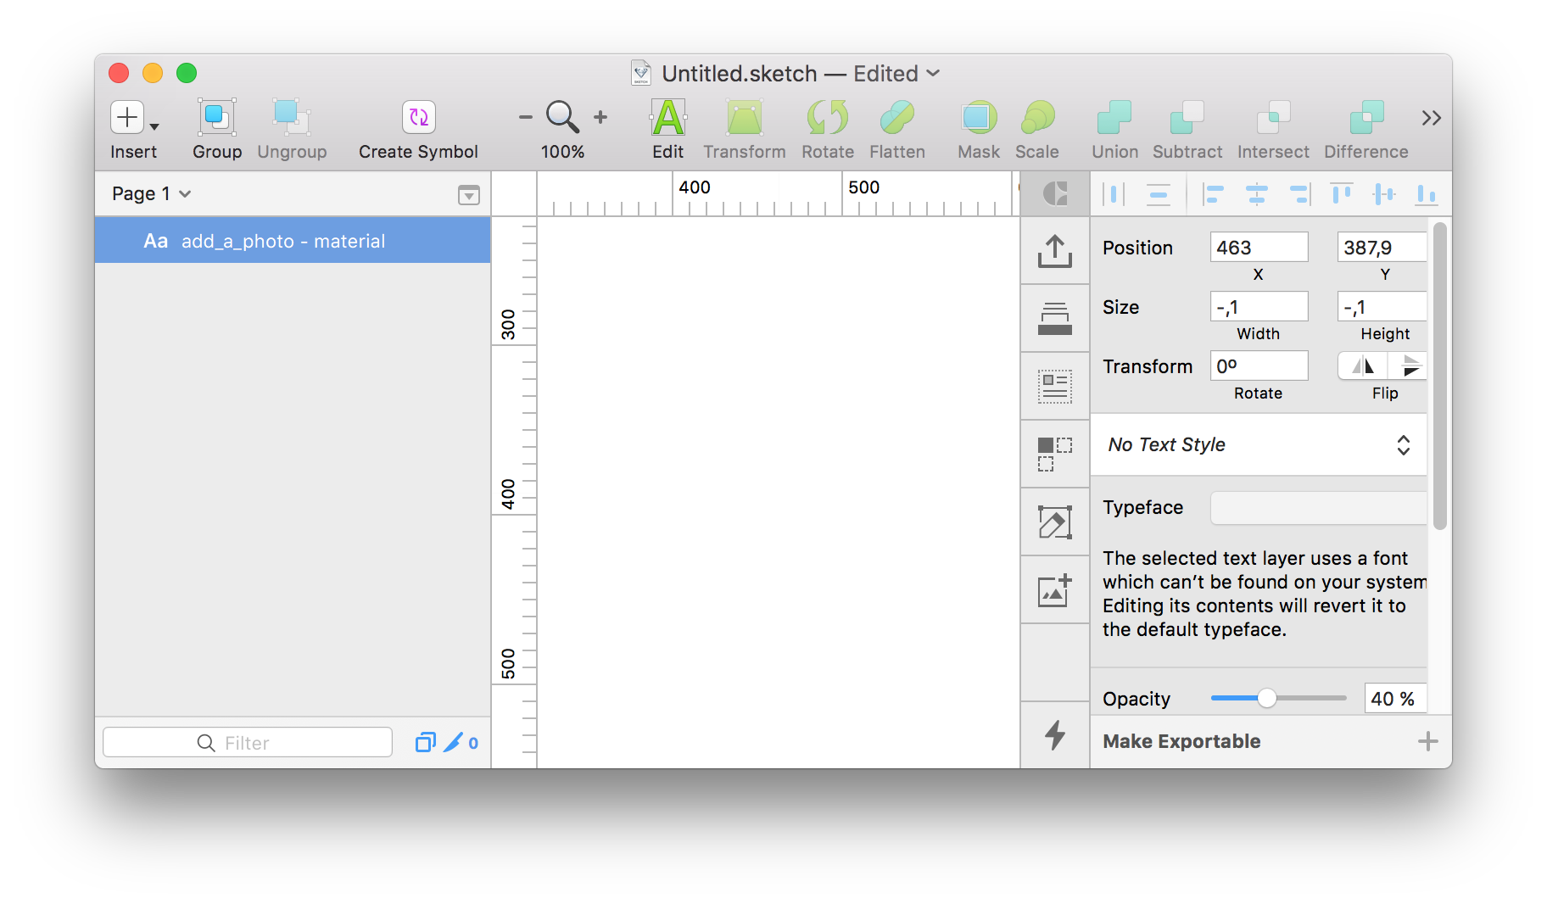Click the Edit menu item in toolbar

(x=667, y=129)
